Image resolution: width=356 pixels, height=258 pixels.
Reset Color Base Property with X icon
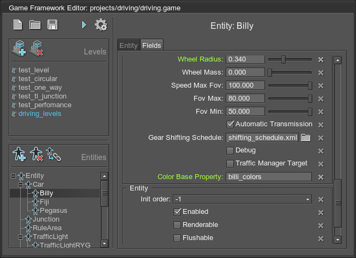(321, 177)
